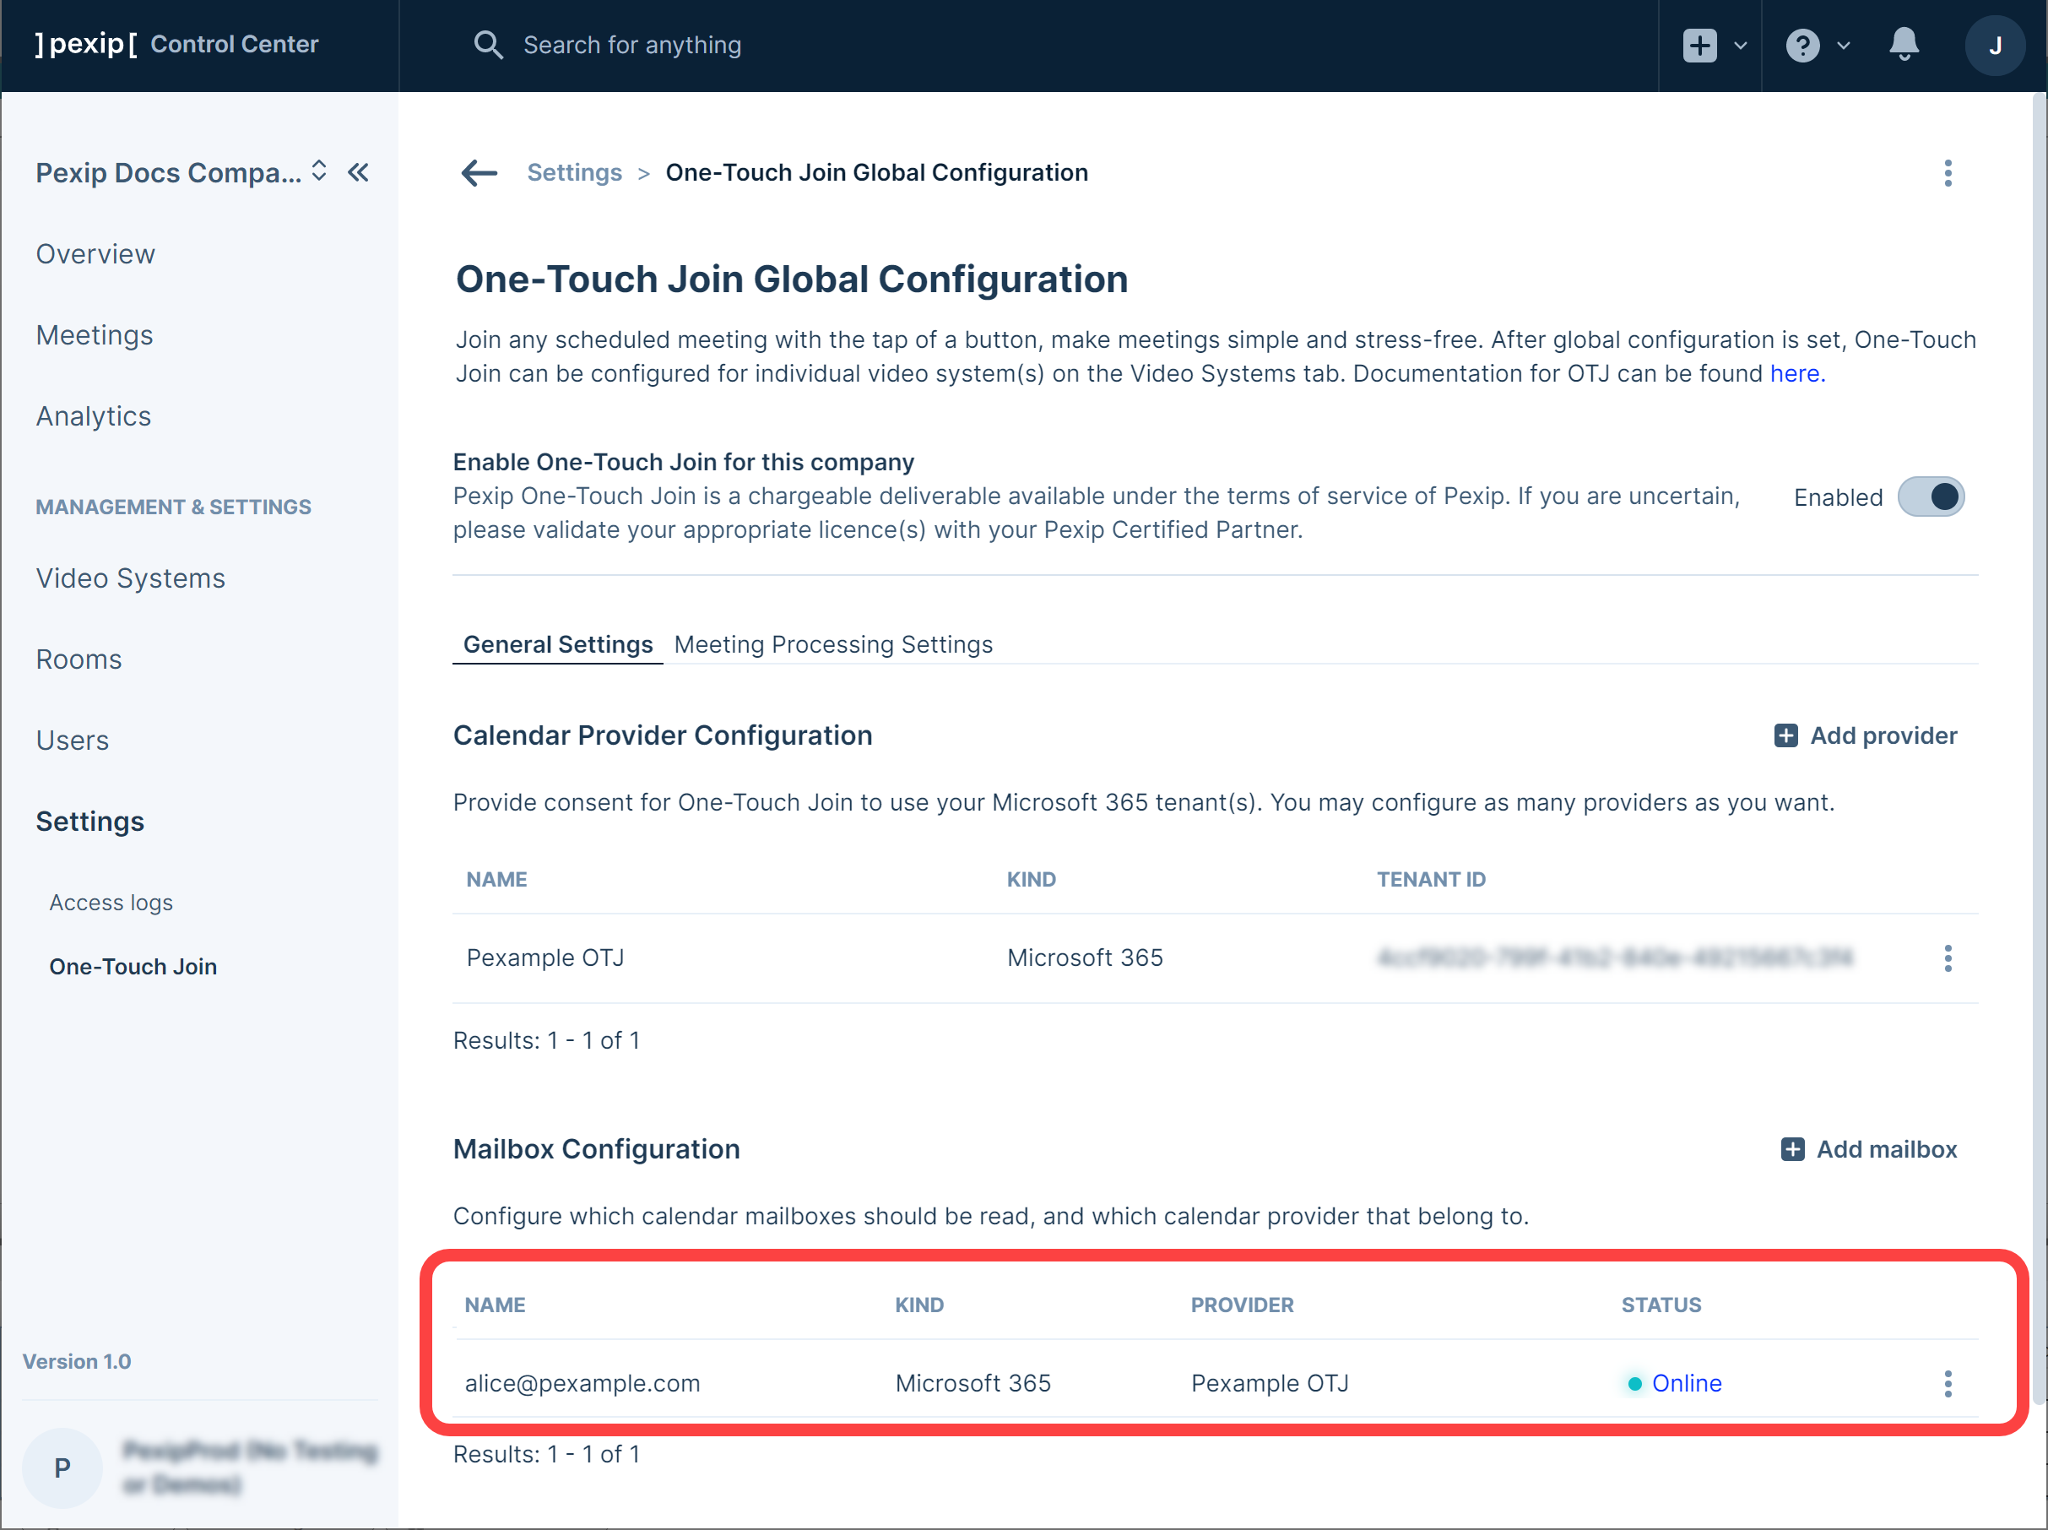Click the Search for anything field
Image resolution: width=2048 pixels, height=1530 pixels.
(x=632, y=45)
